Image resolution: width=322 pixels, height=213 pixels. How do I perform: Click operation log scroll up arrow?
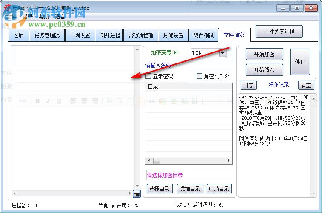click(313, 99)
